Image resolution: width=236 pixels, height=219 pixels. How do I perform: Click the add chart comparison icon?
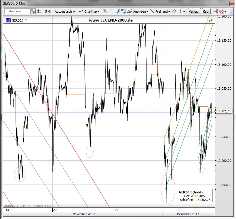(x=39, y=11)
